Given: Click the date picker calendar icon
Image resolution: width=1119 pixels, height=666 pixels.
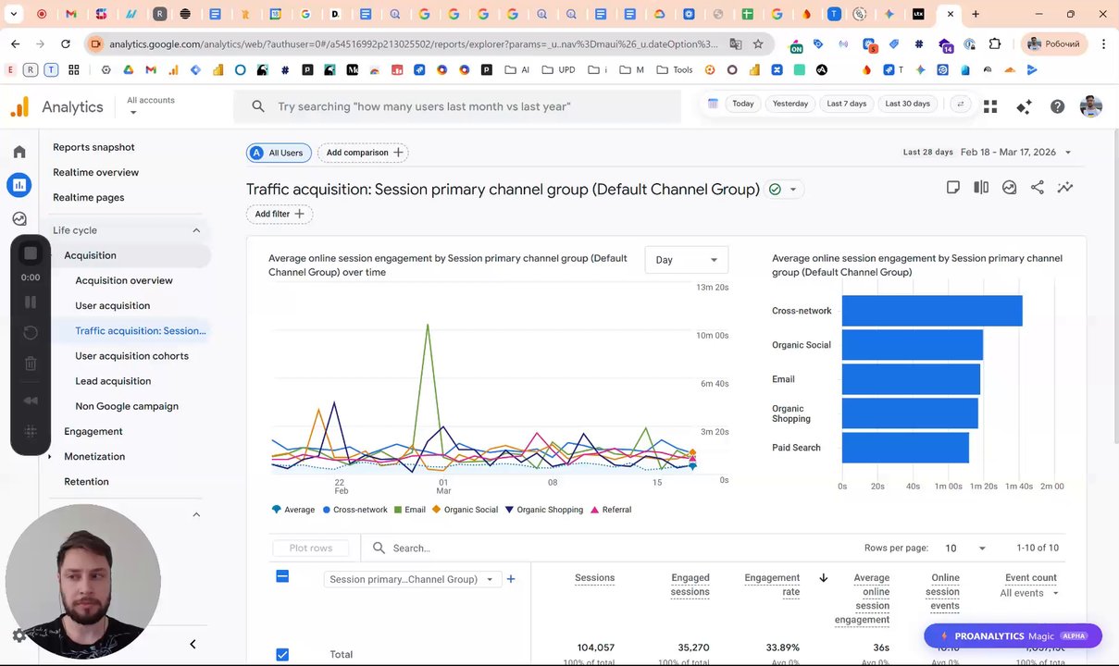Looking at the screenshot, I should coord(713,104).
